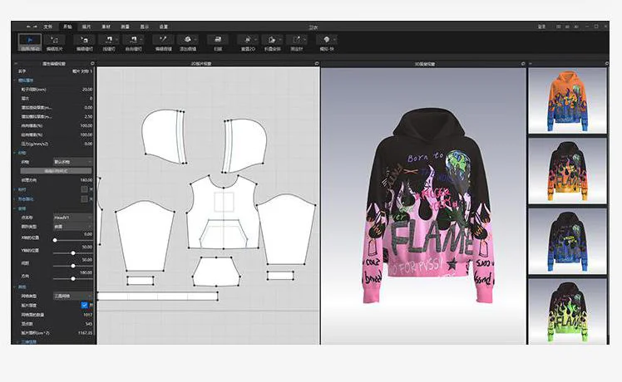Open the 三角网格 mesh type dropdown
The width and height of the screenshot is (622, 382).
[x=73, y=296]
